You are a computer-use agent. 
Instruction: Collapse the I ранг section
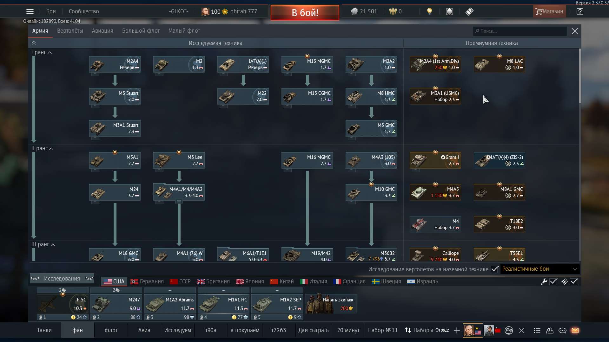pos(41,52)
